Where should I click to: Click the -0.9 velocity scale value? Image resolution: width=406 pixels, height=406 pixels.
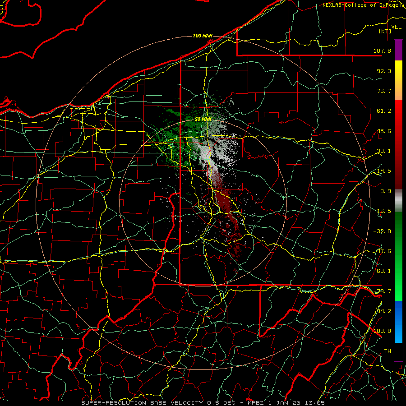click(384, 191)
